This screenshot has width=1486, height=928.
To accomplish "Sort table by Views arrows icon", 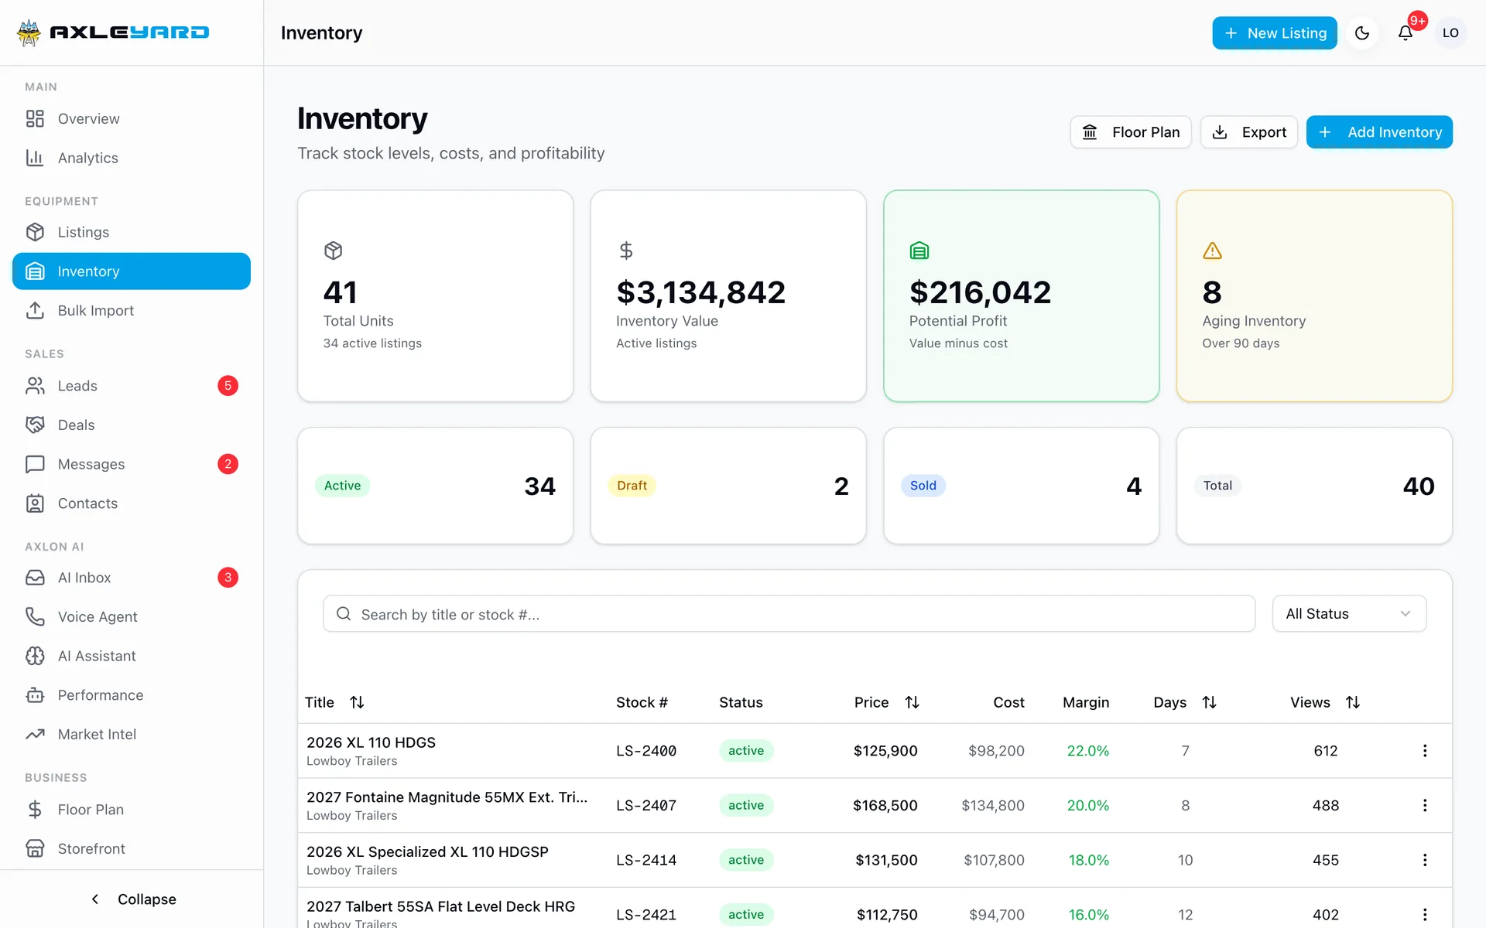I will pyautogui.click(x=1353, y=702).
